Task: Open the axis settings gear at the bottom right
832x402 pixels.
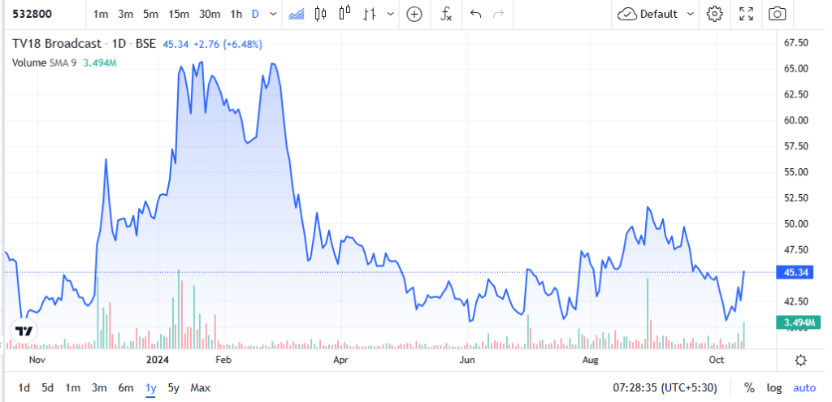Action: [800, 361]
